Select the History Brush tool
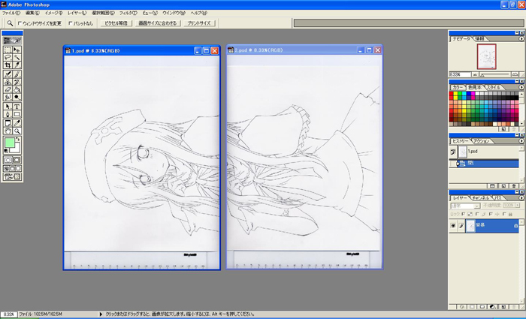This screenshot has width=526, height=319. [17, 82]
